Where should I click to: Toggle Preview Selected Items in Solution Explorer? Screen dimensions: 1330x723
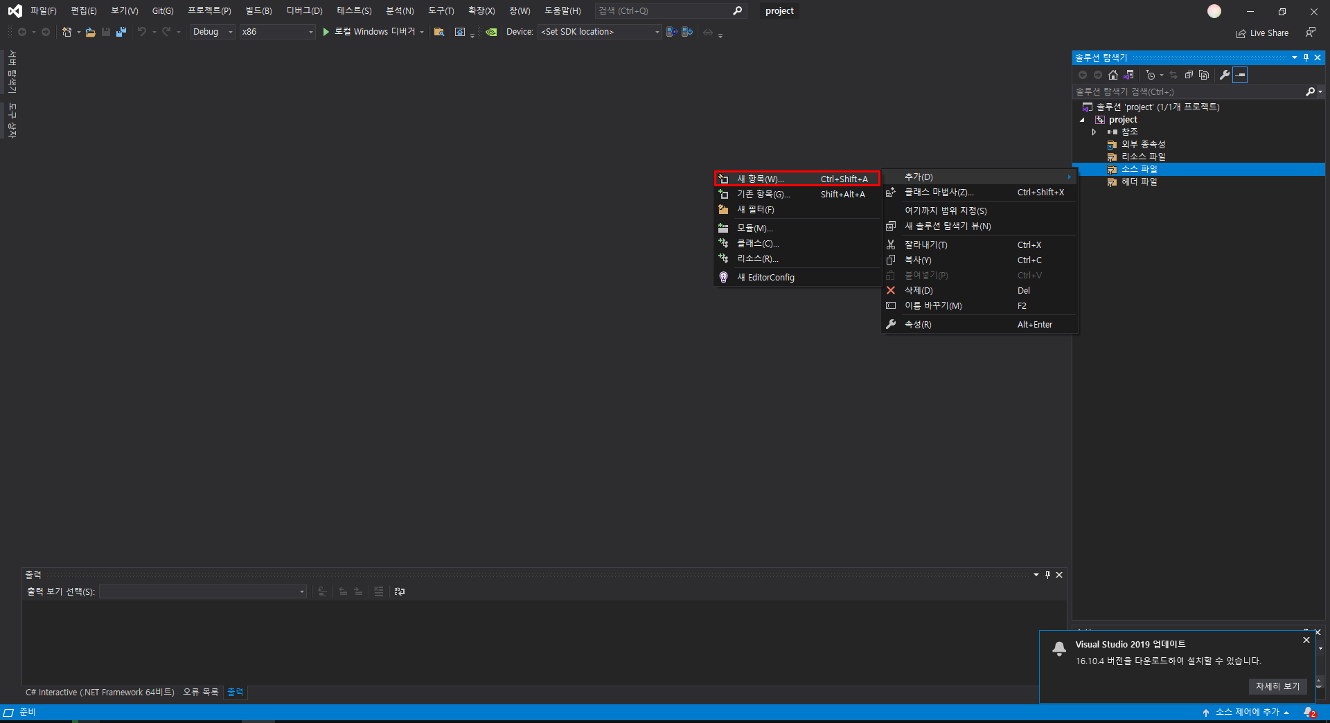coord(1240,75)
